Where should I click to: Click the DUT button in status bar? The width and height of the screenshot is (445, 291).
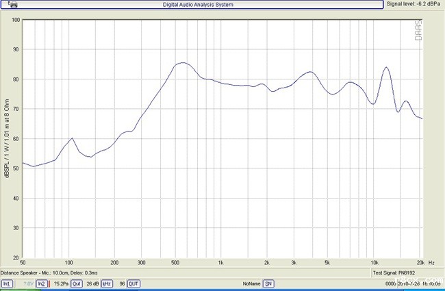pyautogui.click(x=134, y=283)
